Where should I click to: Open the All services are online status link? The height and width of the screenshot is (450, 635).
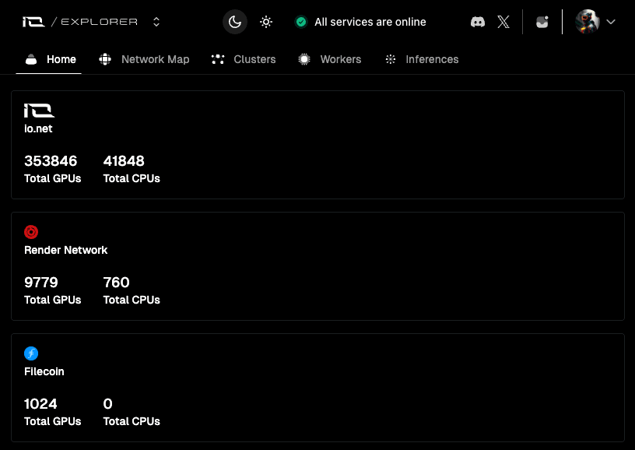point(370,22)
